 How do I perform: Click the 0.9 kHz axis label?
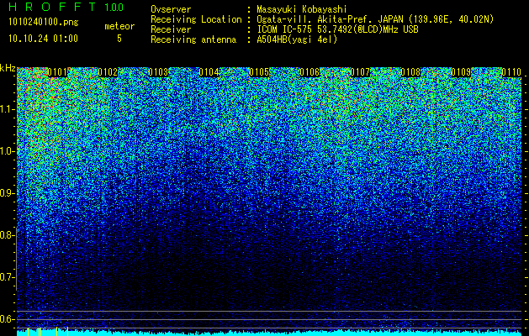8,193
